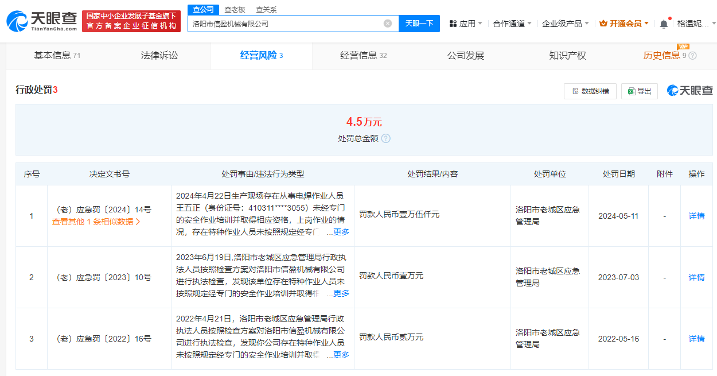Expand 更多 for the 2022 penalty reason
The height and width of the screenshot is (376, 717).
[341, 355]
